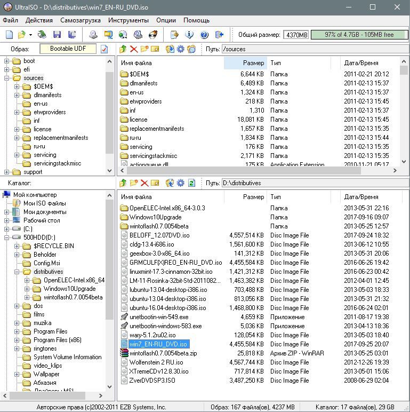Select ubuntu-16.04-desktop-i386.iso in the list
The image size is (410, 412).
pyautogui.click(x=167, y=308)
